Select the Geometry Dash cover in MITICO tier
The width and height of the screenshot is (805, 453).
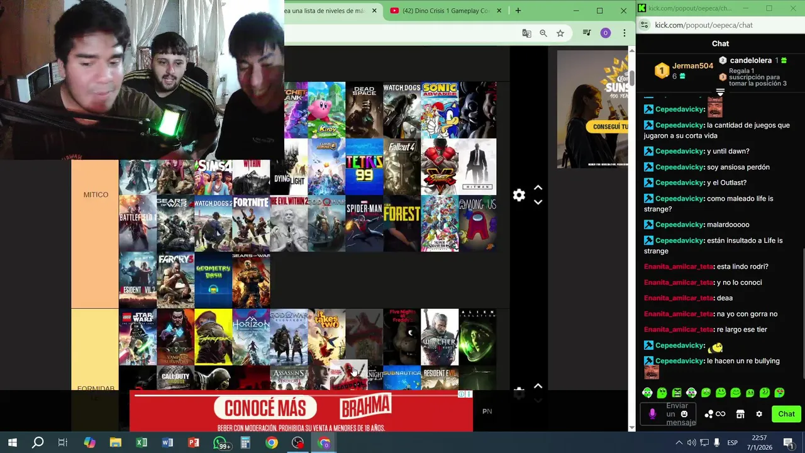coord(213,280)
